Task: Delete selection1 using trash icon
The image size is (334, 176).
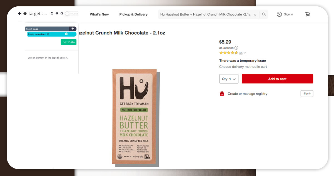Action: tap(66, 34)
